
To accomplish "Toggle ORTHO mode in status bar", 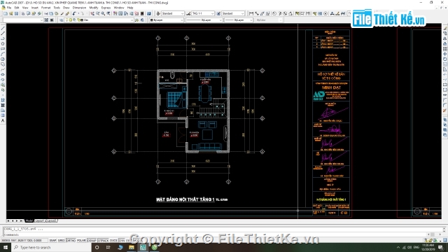I will pos(71,241).
